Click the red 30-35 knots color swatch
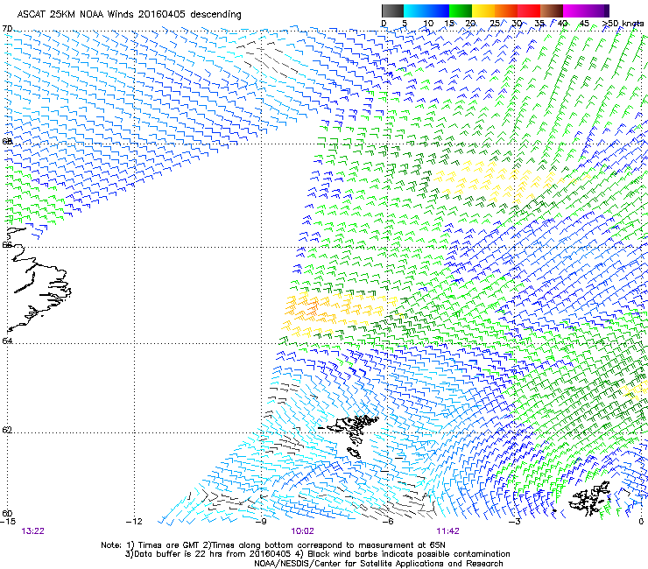 (x=529, y=11)
